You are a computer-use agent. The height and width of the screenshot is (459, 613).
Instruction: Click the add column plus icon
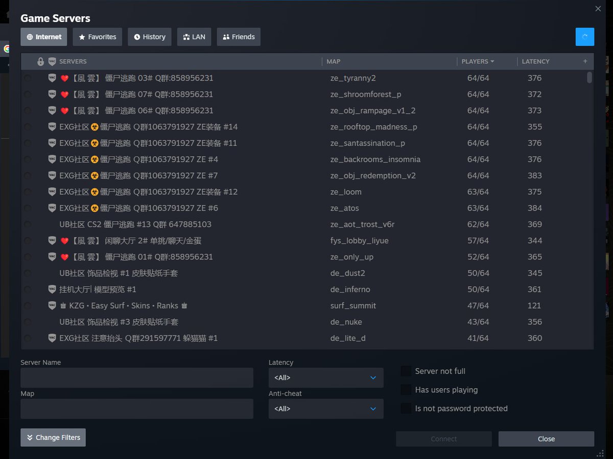coord(585,61)
